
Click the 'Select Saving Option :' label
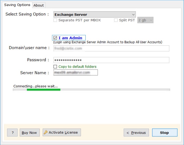[x=27, y=14]
